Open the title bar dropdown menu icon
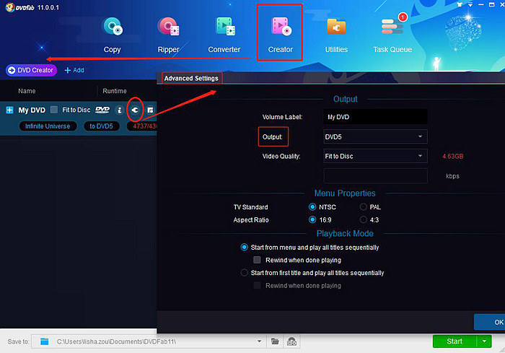This screenshot has width=505, height=353. [470, 4]
